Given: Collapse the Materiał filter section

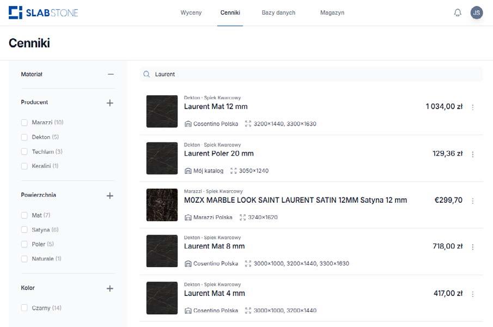Looking at the screenshot, I should (111, 74).
